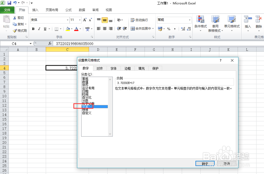Switch to the 插入 ribbon tab
Viewport: 264px width, 174px height.
[36, 10]
